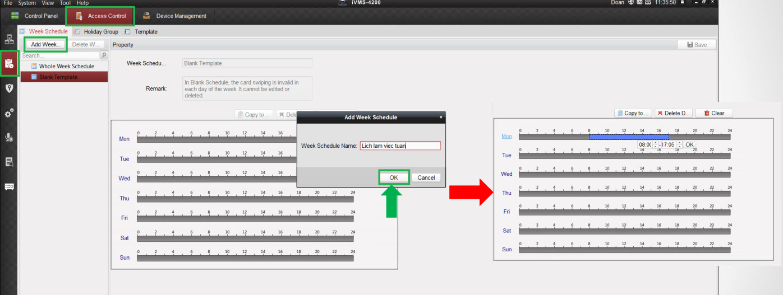
Task: Click the organization tree icon in sidebar
Action: coord(10,39)
